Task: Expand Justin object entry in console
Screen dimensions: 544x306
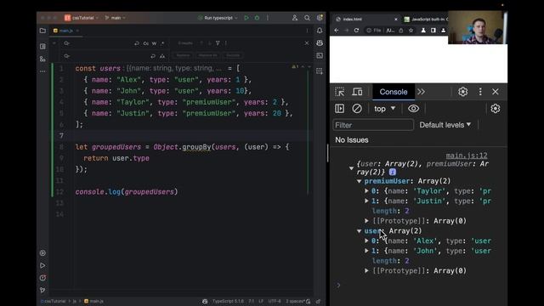Action: pos(366,201)
